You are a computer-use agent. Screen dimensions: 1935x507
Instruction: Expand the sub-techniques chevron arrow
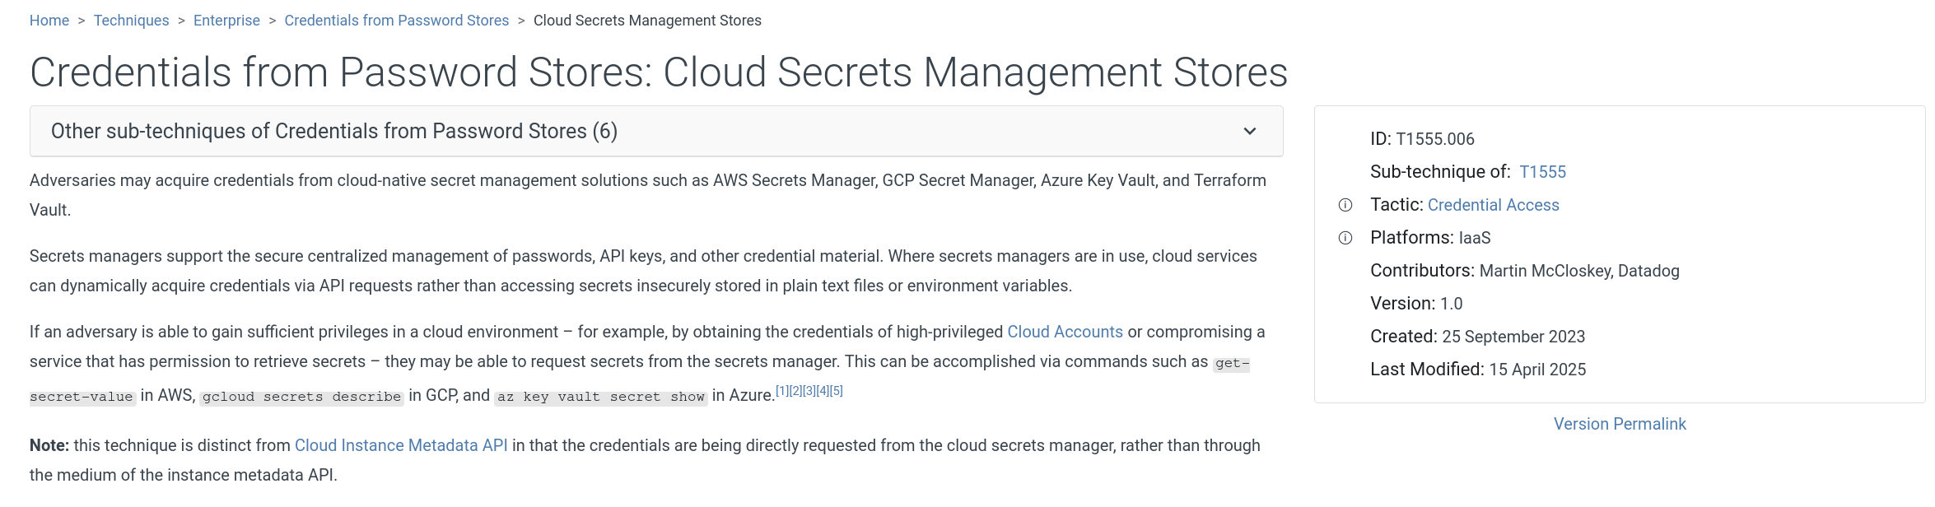tap(1250, 132)
